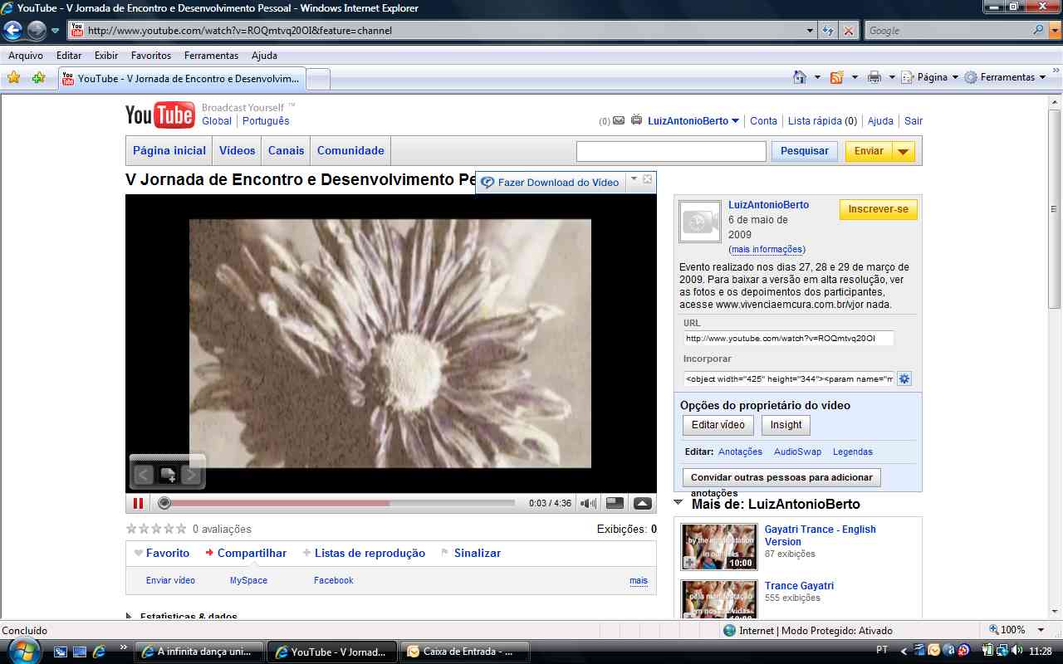Click the IE Home icon
1063x664 pixels.
(x=799, y=77)
